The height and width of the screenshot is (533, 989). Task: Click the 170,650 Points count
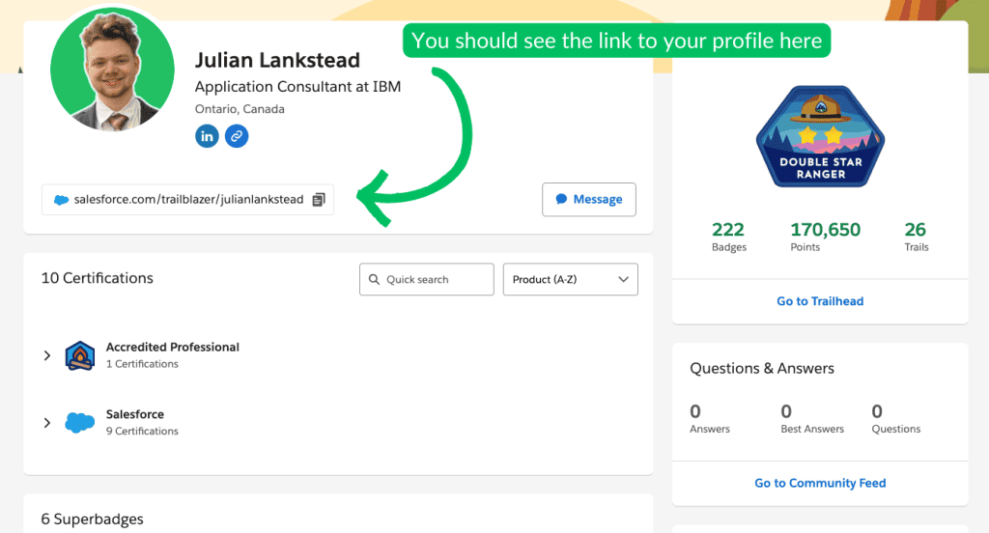[x=825, y=236]
